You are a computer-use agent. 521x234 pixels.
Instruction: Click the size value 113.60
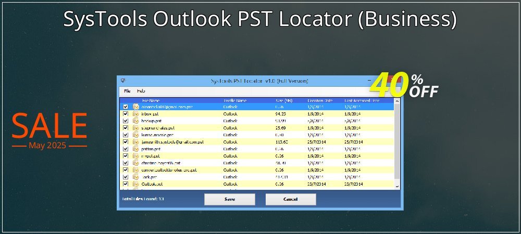click(x=282, y=142)
